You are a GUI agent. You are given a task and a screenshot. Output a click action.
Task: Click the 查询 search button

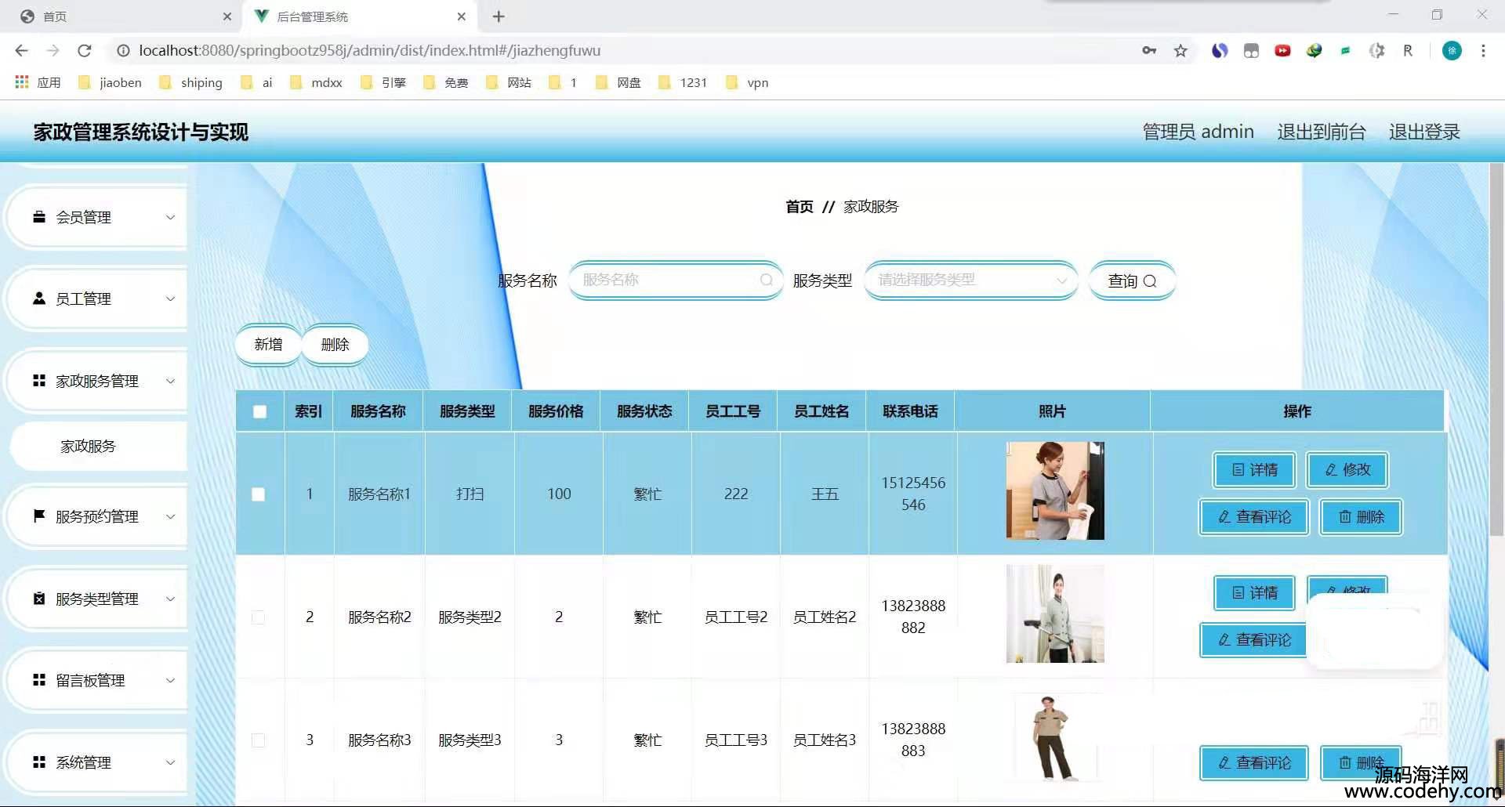pyautogui.click(x=1132, y=280)
